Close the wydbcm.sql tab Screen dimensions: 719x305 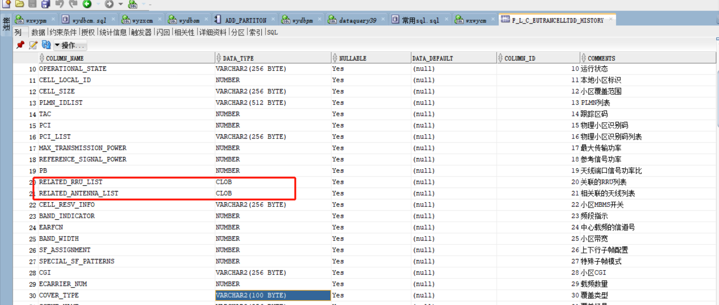pos(113,19)
